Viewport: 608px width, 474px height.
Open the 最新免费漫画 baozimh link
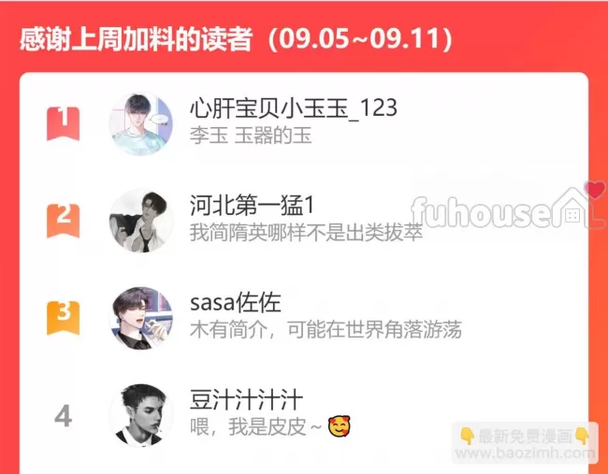pos(525,444)
